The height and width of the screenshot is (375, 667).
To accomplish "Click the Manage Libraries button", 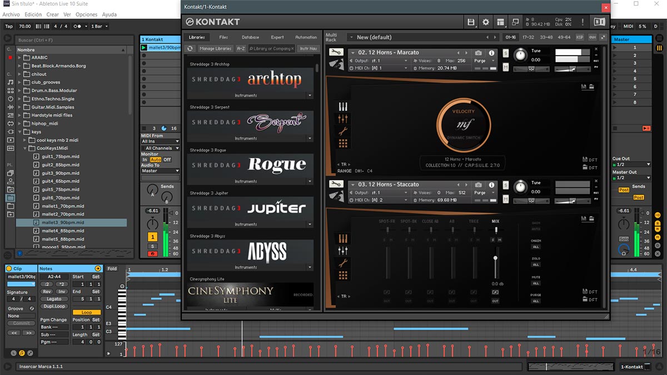I will [x=215, y=48].
